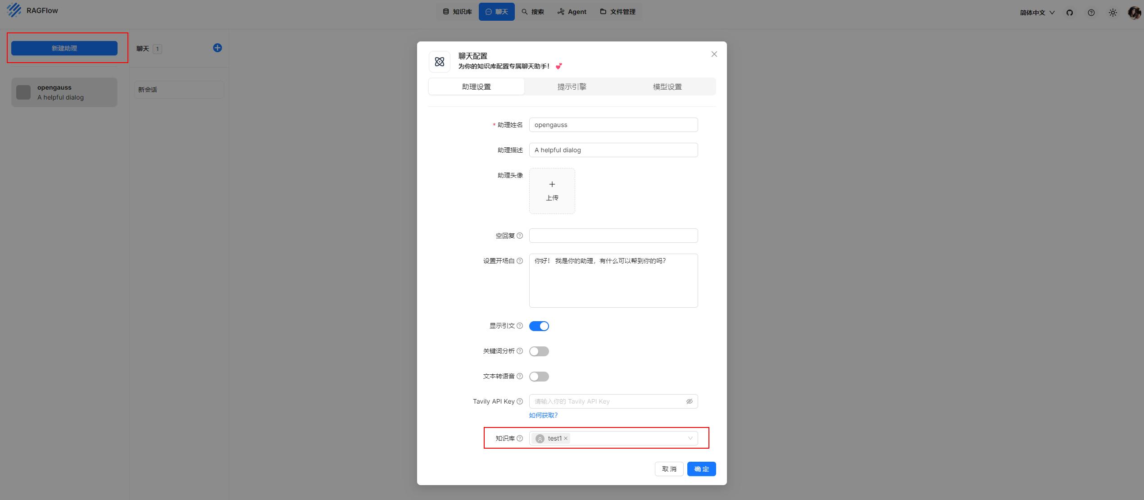Toggle 显示引文 switch off
1144x500 pixels.
point(539,326)
